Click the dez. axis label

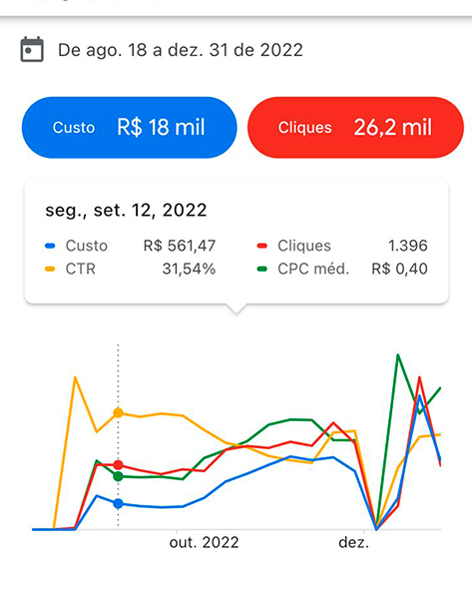353,543
